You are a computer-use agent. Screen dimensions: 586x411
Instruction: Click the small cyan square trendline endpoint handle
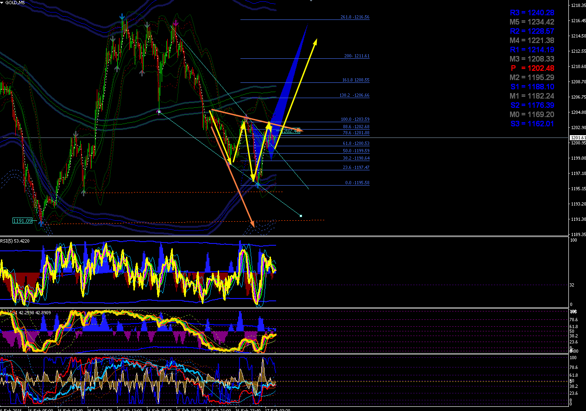[301, 216]
